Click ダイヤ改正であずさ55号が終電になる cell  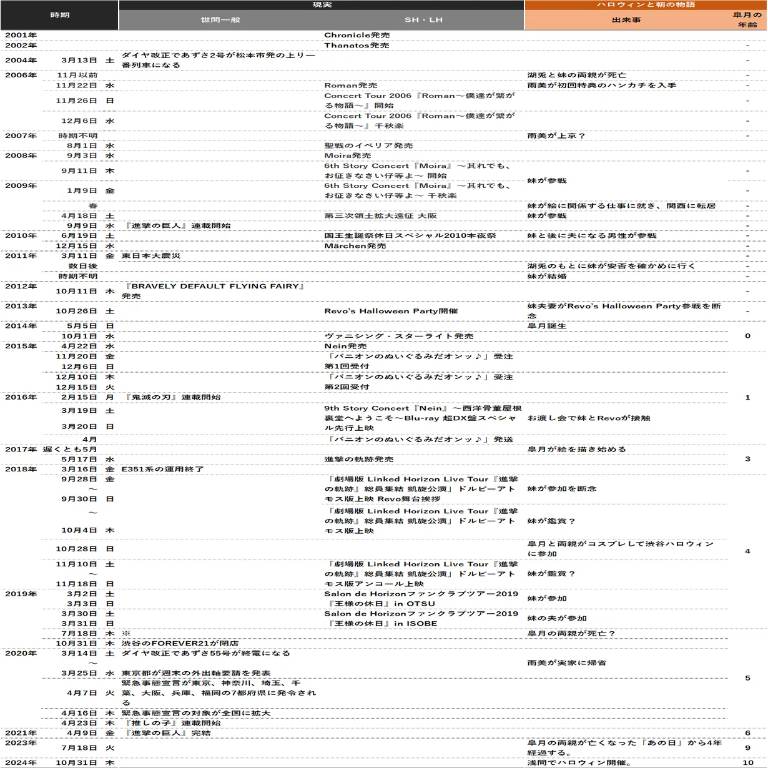[206, 654]
